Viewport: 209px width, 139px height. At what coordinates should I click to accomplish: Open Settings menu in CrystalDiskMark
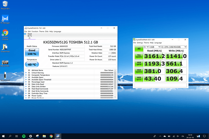140,43
